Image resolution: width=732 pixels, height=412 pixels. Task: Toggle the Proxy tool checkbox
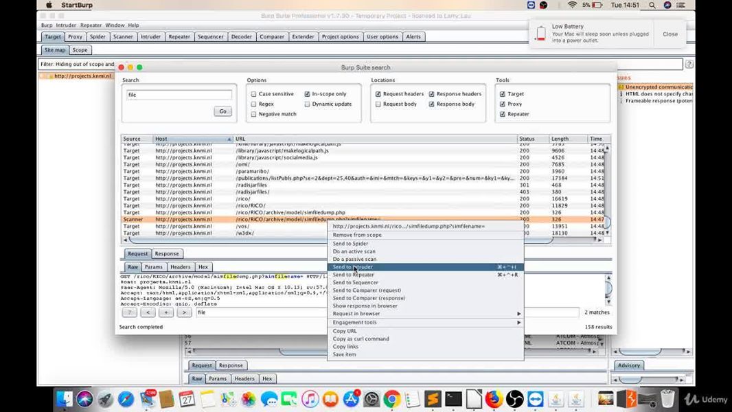pyautogui.click(x=503, y=104)
